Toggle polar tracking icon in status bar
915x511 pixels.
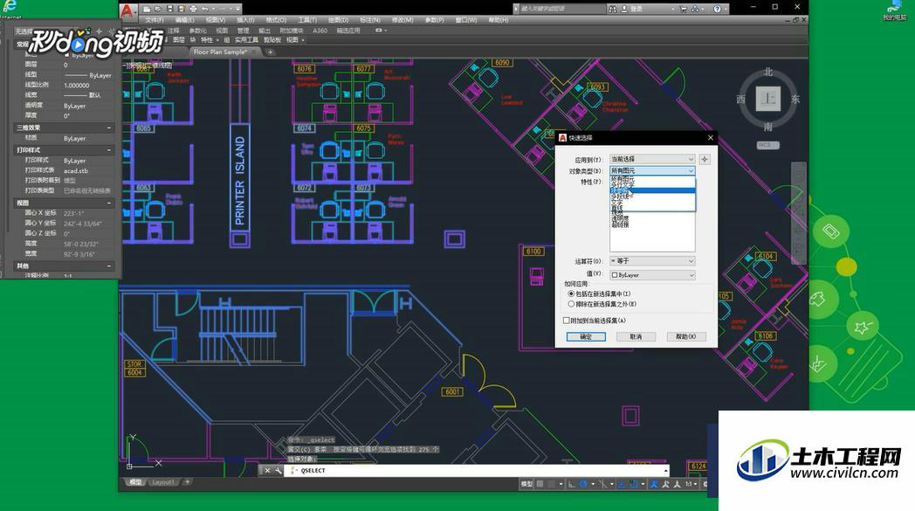tap(583, 484)
